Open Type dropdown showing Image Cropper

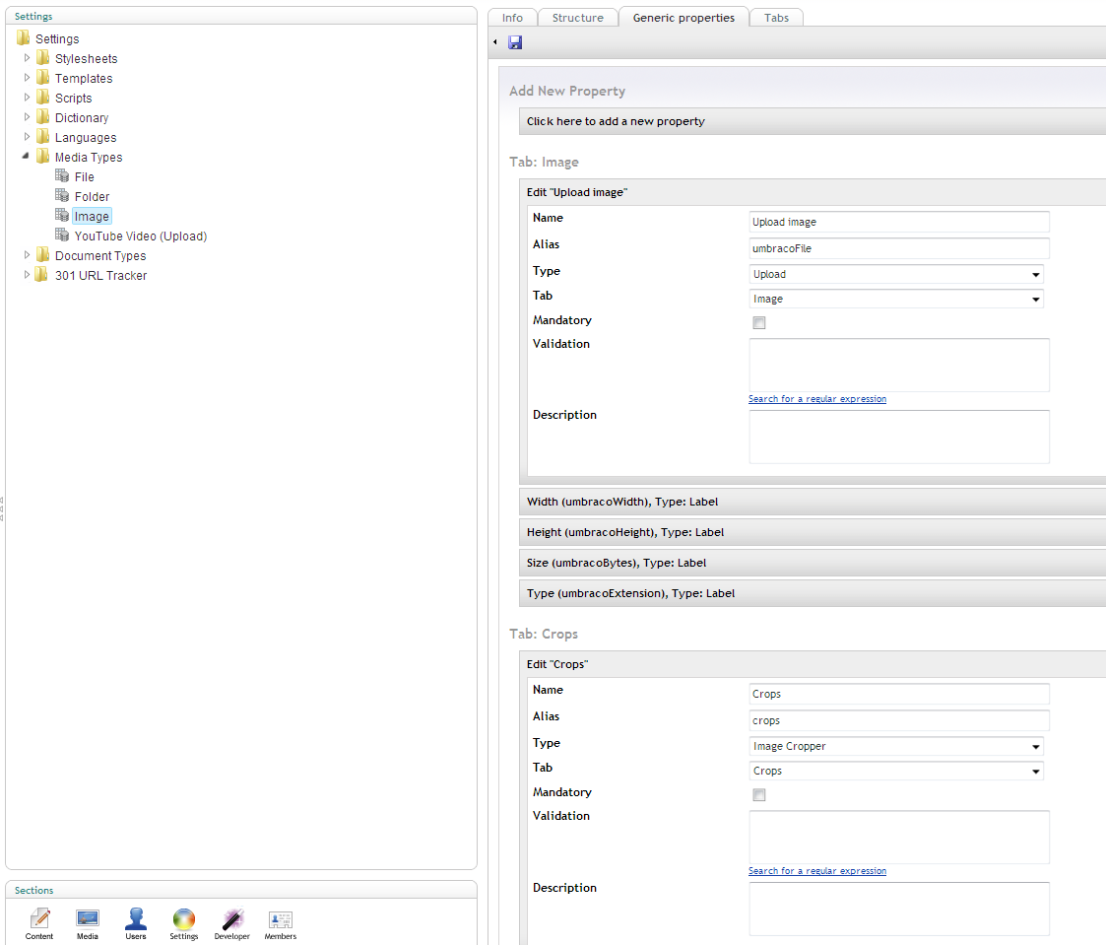(895, 747)
